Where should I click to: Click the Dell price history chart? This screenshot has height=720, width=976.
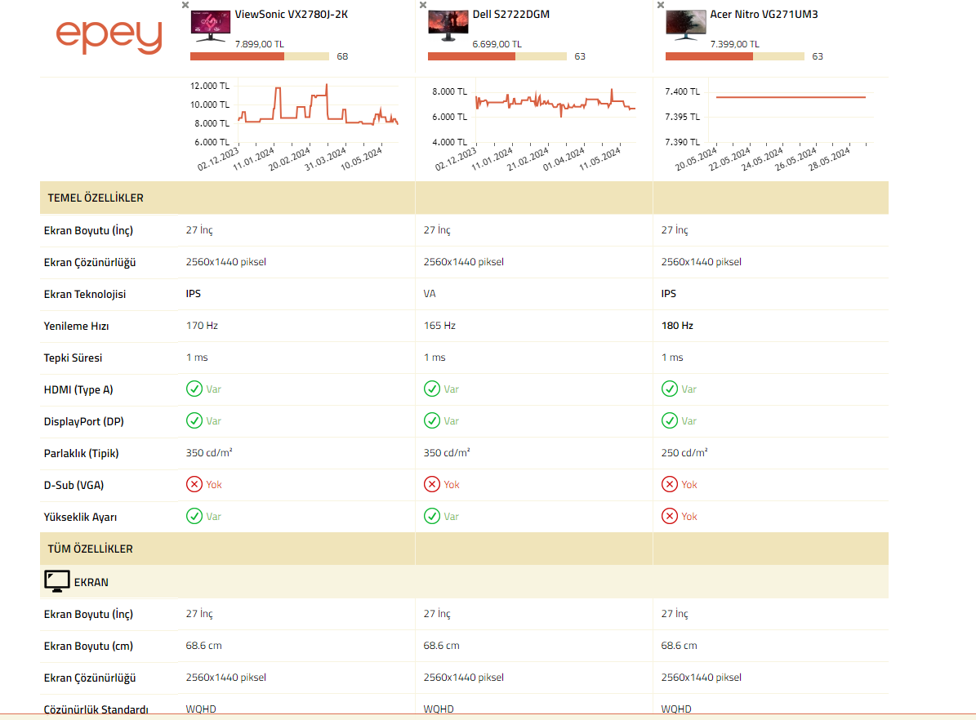(534, 127)
